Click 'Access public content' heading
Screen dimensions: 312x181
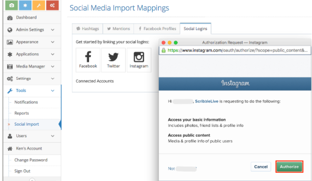pos(189,135)
